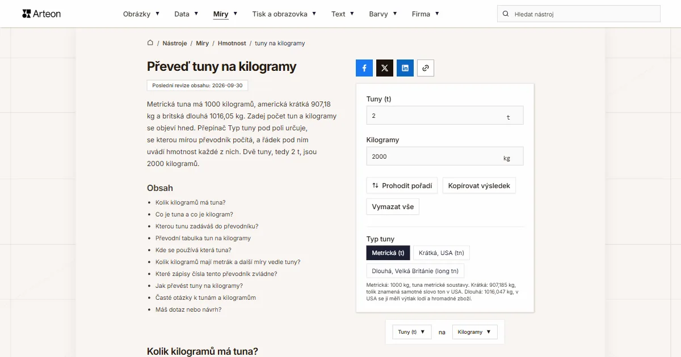Jump to 'Kolik kilogramů mají metrák' link
681x357 pixels.
point(228,262)
